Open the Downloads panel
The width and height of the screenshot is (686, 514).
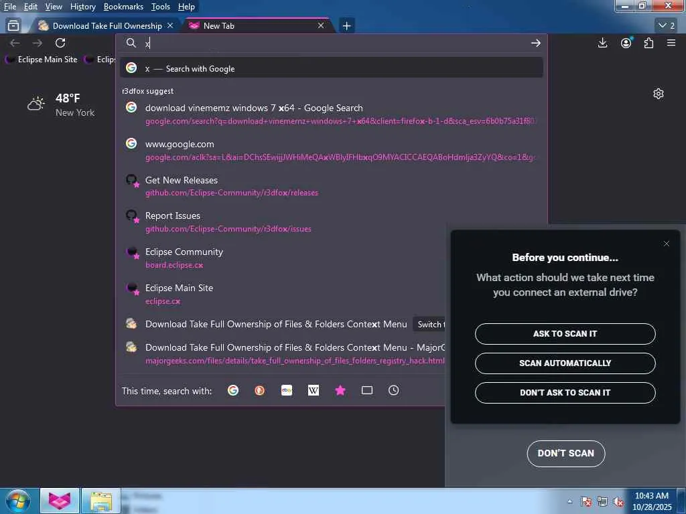602,43
